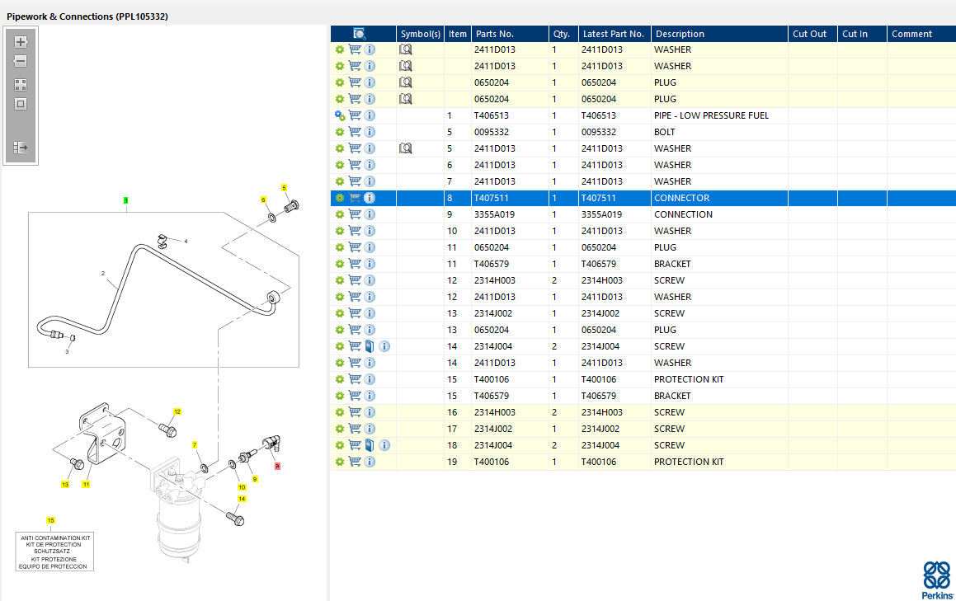Add PIPE - LOW PRESSURE FUEL to cart
This screenshot has width=956, height=601.
355,115
